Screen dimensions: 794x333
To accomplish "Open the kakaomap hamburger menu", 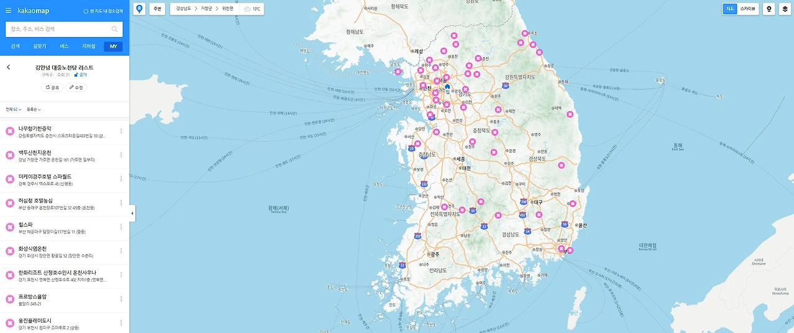I will (x=9, y=11).
